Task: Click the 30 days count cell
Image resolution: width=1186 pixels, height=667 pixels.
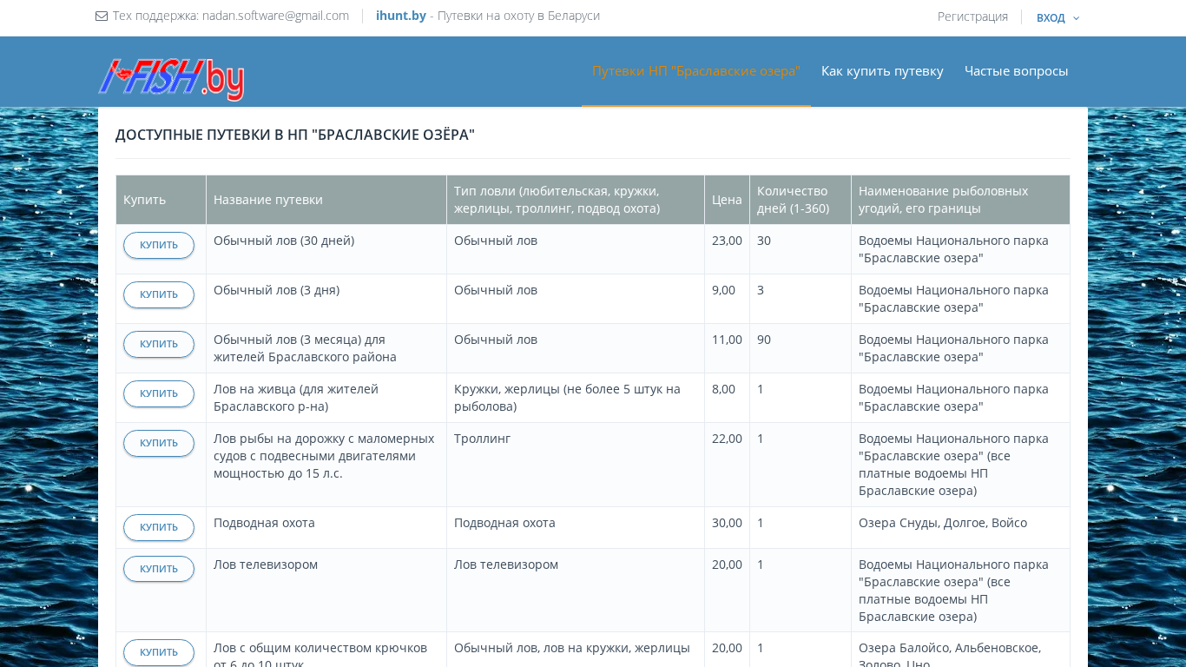Action: click(801, 249)
